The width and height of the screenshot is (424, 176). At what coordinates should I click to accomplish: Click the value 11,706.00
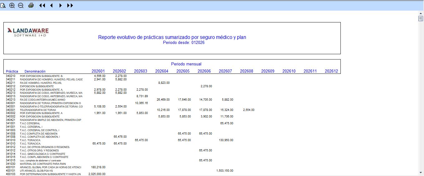[x=227, y=117]
